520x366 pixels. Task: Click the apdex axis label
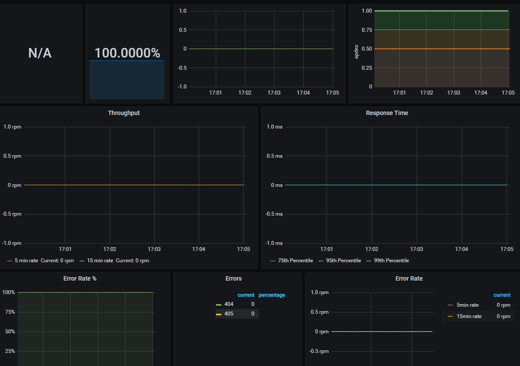(x=357, y=52)
